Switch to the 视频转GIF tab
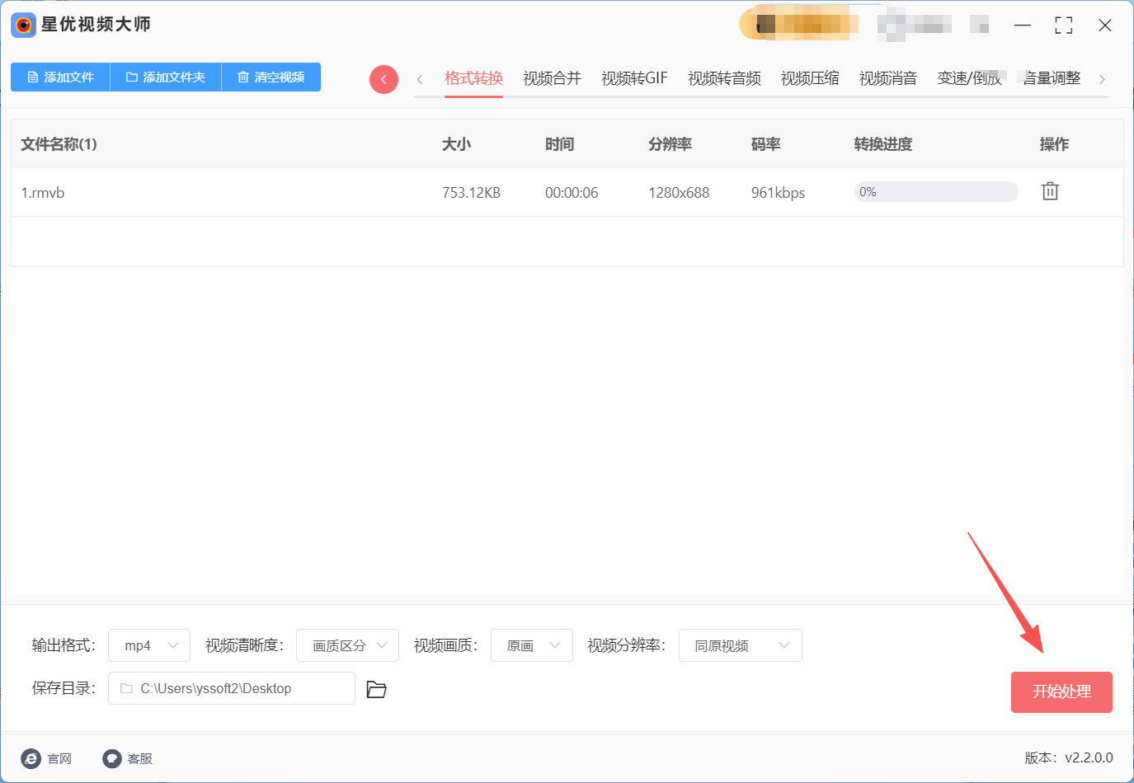This screenshot has height=783, width=1134. tap(633, 78)
